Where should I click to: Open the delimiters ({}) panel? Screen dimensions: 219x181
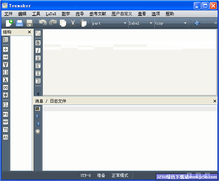(6, 72)
